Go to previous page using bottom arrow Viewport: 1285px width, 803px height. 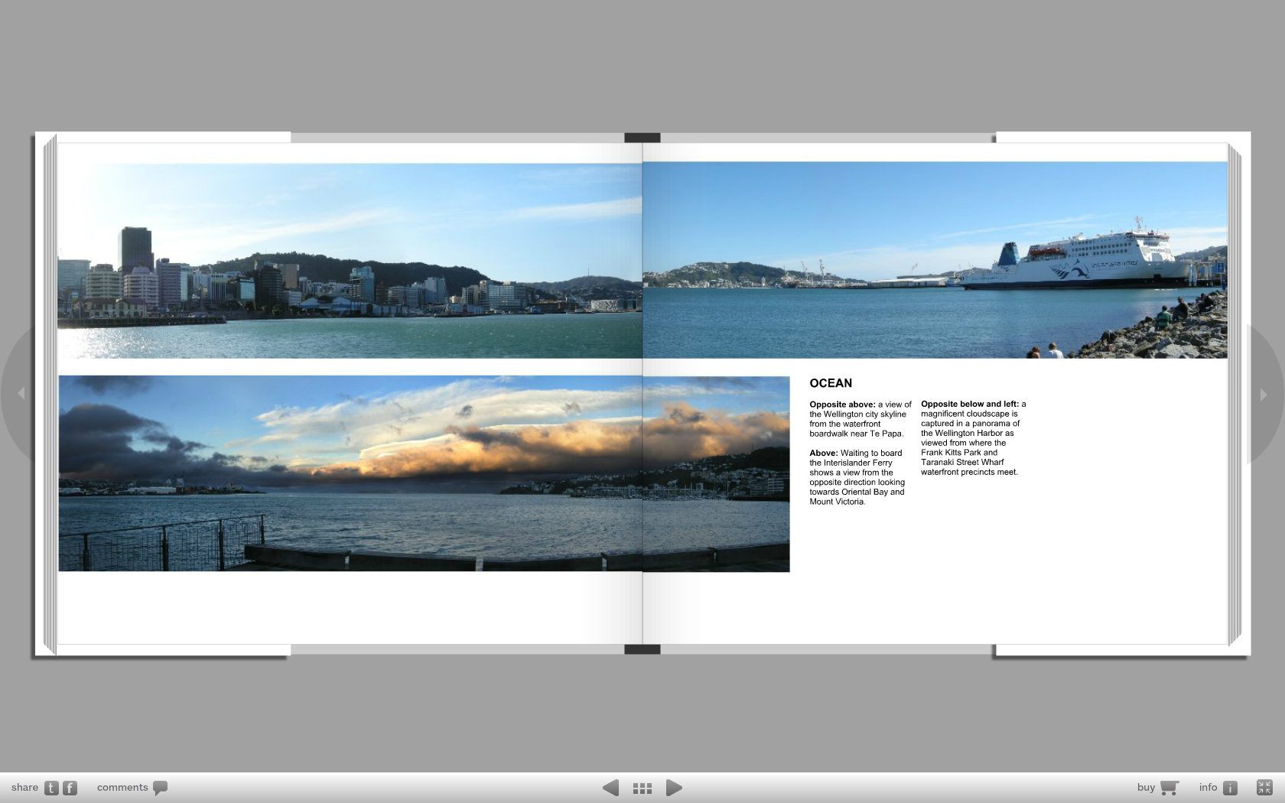(610, 788)
